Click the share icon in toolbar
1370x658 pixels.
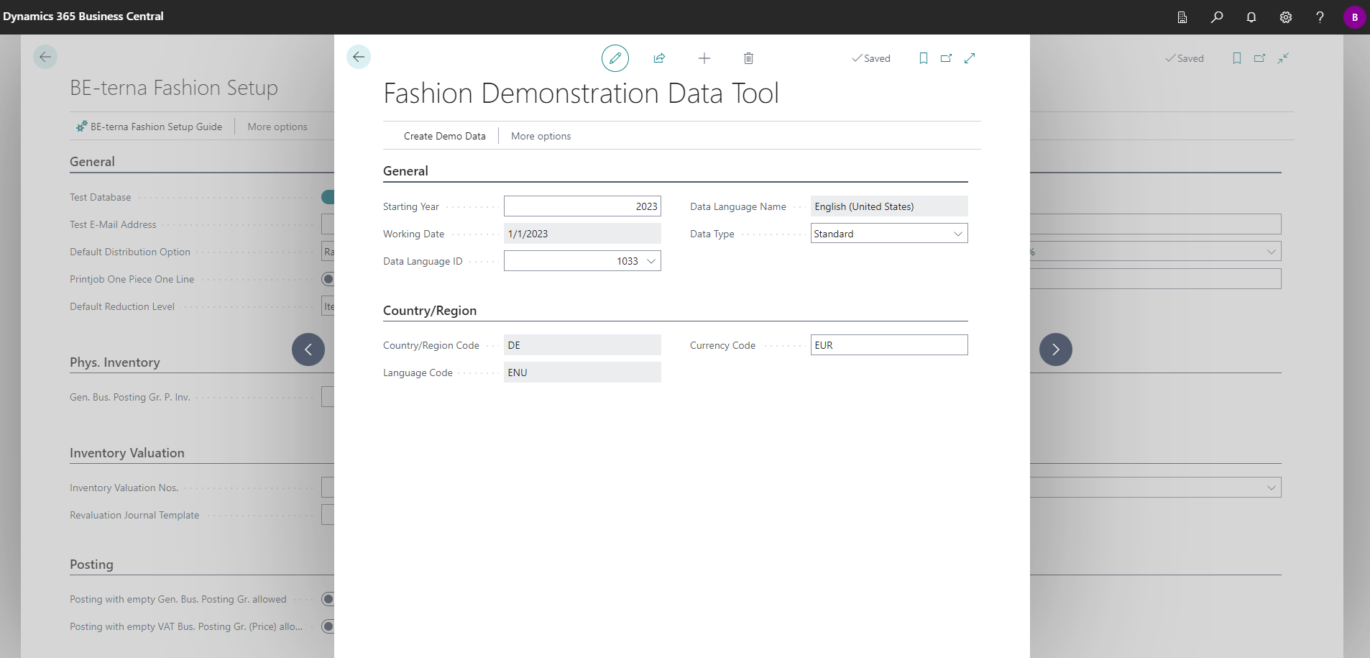[x=659, y=58]
